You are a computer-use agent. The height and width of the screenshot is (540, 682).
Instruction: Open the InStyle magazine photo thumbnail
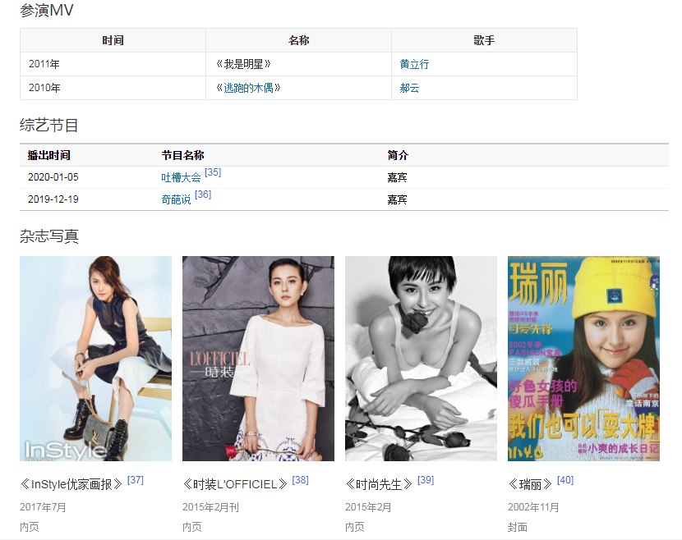95,359
